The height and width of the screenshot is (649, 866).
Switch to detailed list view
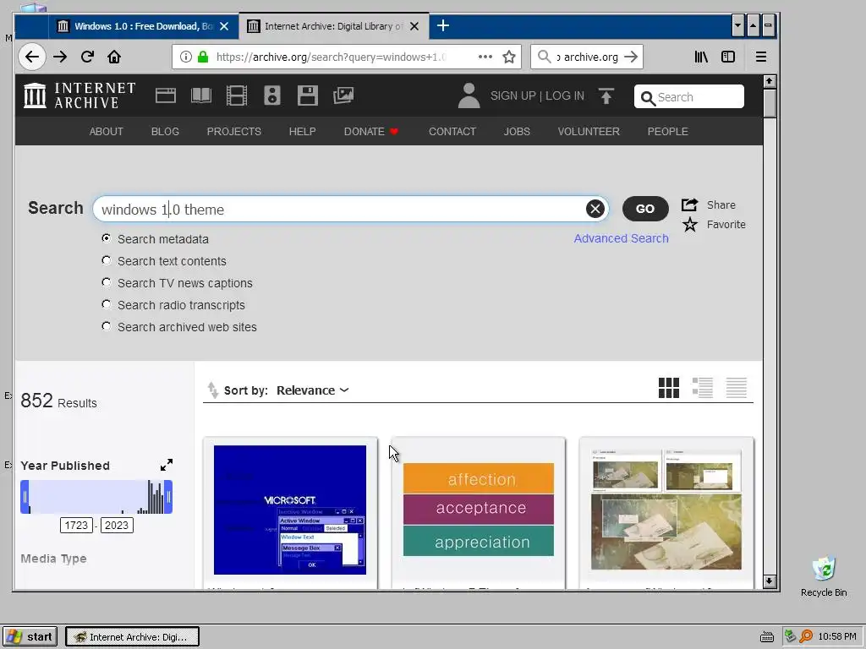[x=703, y=388]
